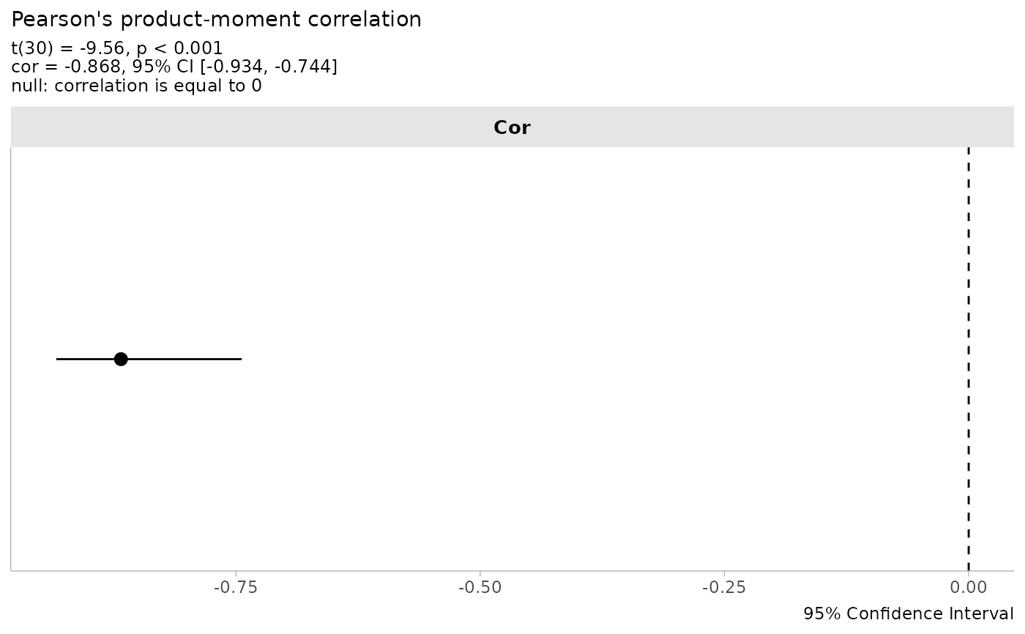Click the tick mark above the -0.75 label
1025x634 pixels.
[x=236, y=573]
